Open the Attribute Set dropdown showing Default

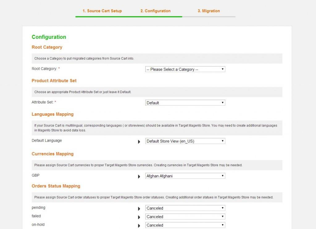tap(185, 102)
